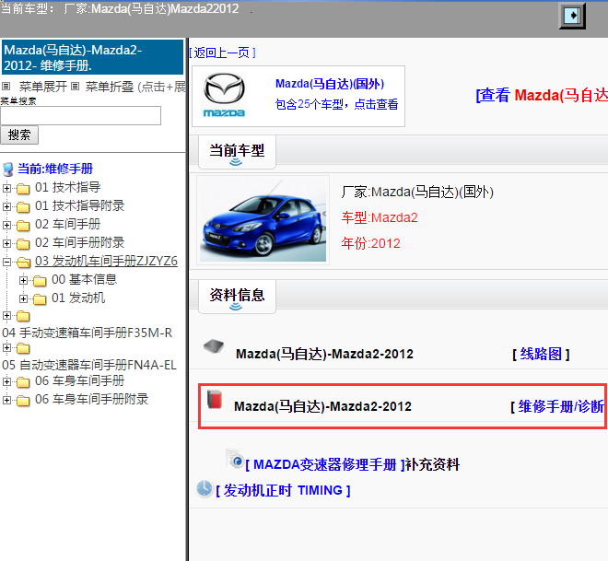608x561 pixels.
Task: Expand the 05 自动变速器车间手册 node
Action: click(x=6, y=348)
